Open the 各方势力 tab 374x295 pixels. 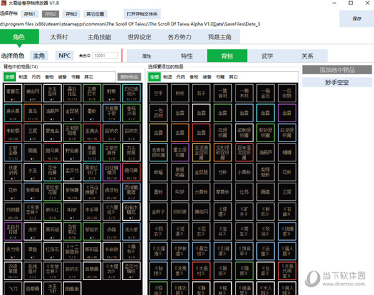tap(180, 37)
